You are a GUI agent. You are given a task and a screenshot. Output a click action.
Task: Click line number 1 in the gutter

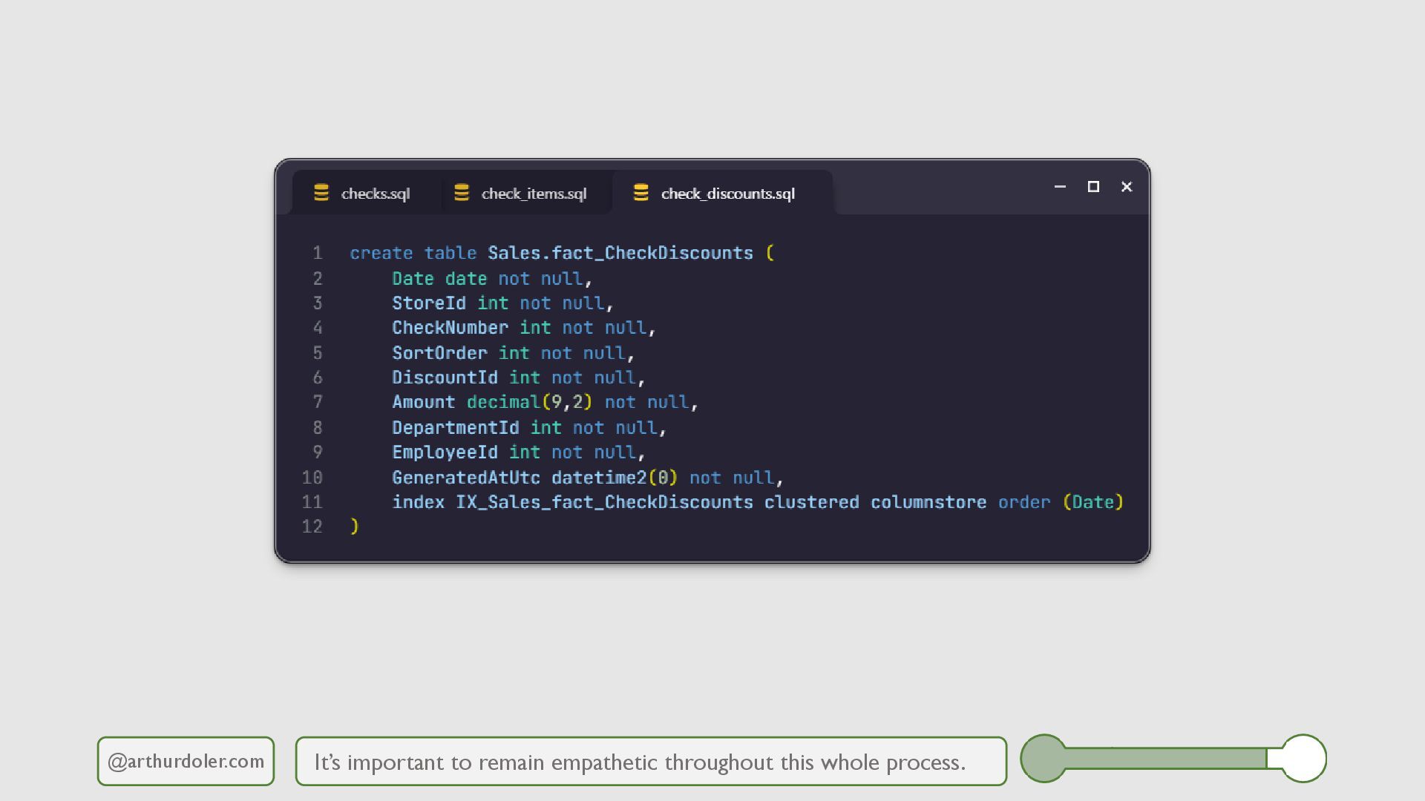318,253
